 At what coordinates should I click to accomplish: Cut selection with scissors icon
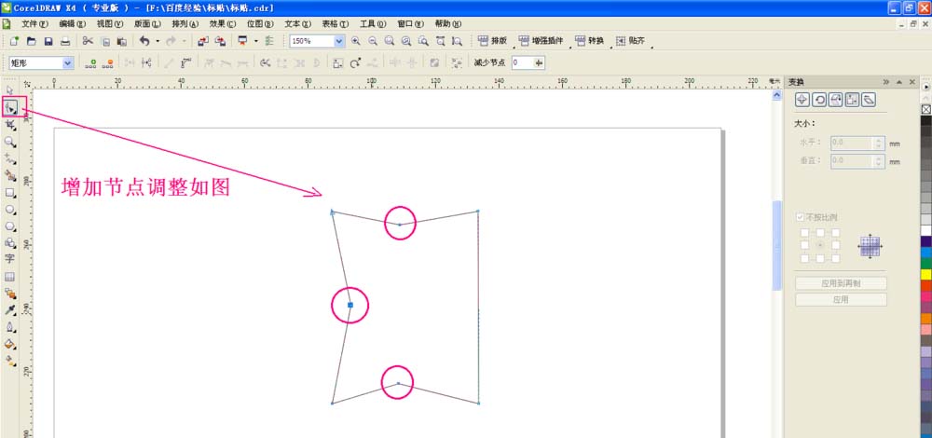point(88,41)
